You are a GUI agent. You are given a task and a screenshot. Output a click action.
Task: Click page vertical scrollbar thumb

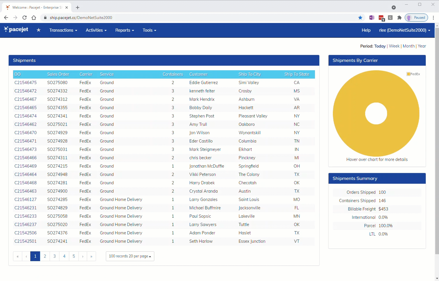tap(437, 140)
